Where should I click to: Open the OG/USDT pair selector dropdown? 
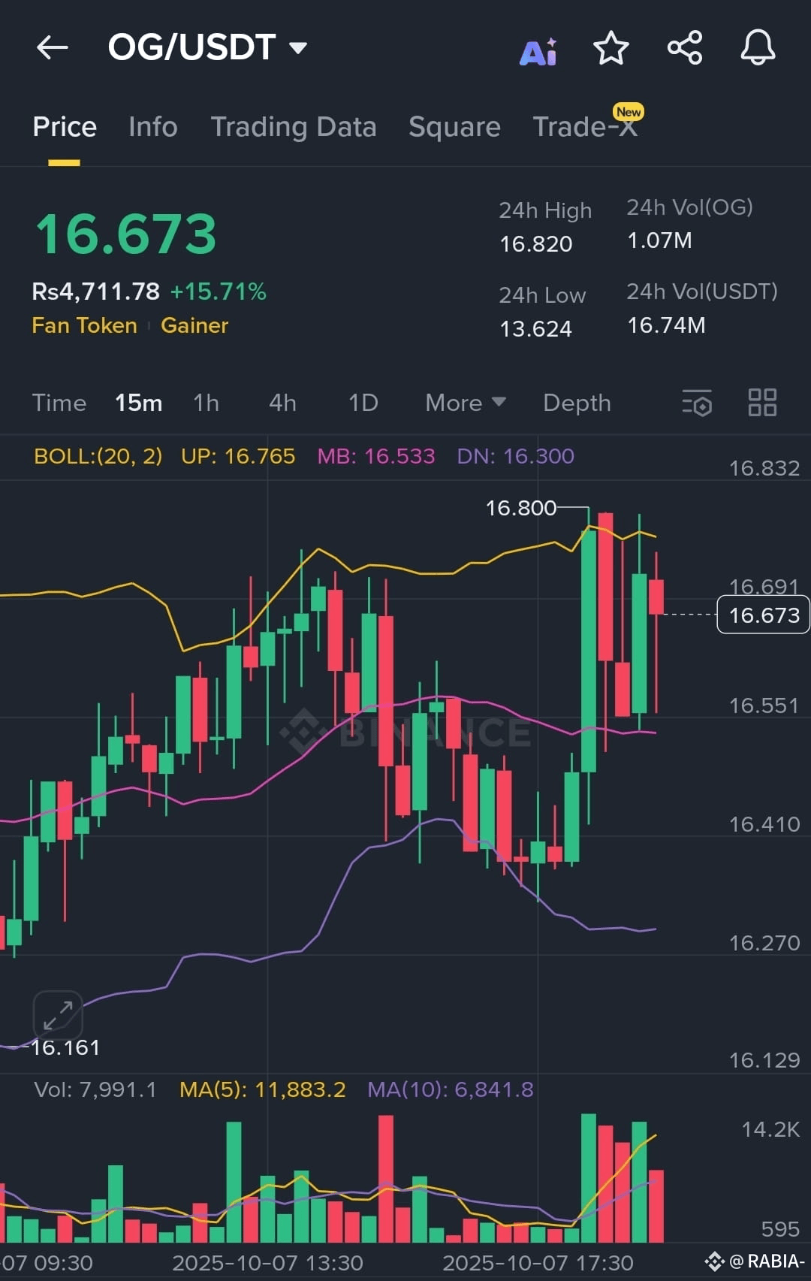click(208, 47)
